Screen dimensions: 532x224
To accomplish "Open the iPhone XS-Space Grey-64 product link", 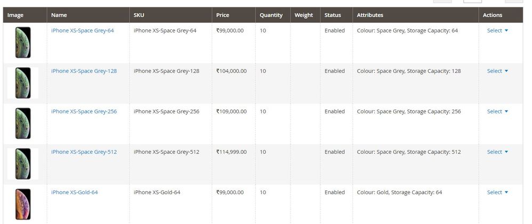I will [x=82, y=31].
